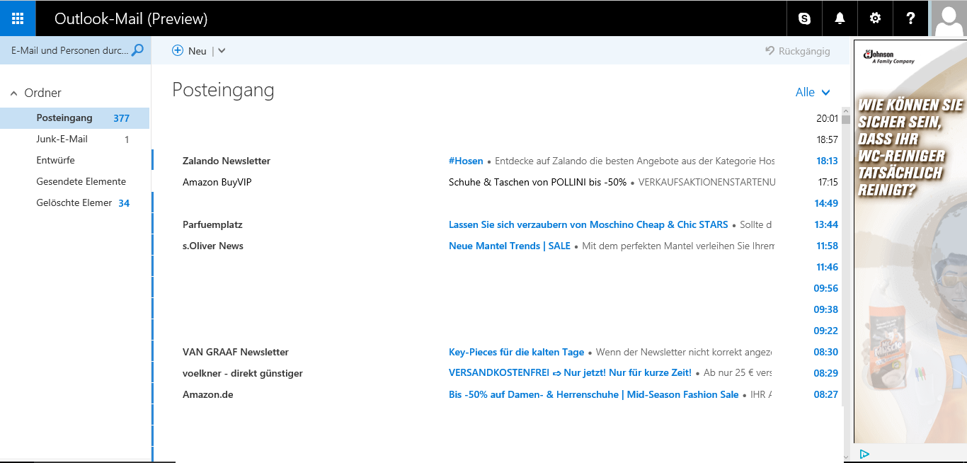
Task: Open the notifications bell
Action: pos(840,18)
